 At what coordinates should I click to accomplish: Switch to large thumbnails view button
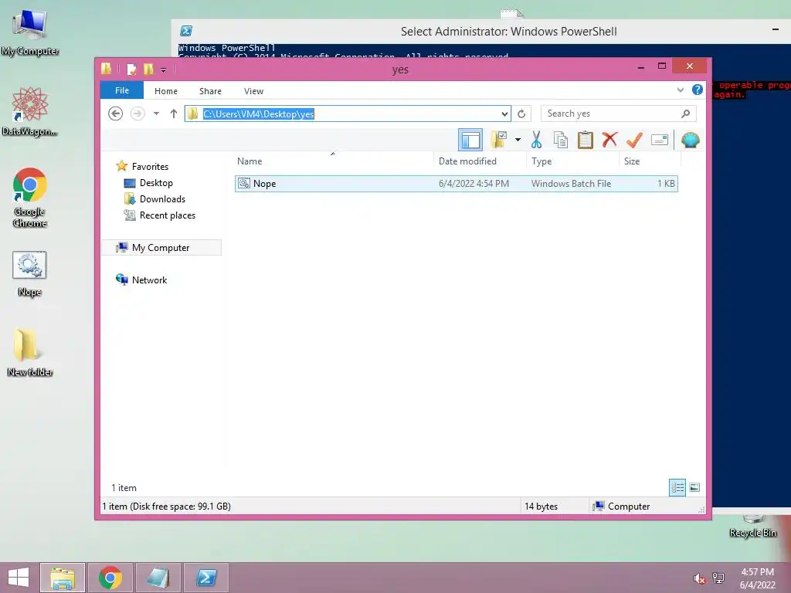click(694, 487)
